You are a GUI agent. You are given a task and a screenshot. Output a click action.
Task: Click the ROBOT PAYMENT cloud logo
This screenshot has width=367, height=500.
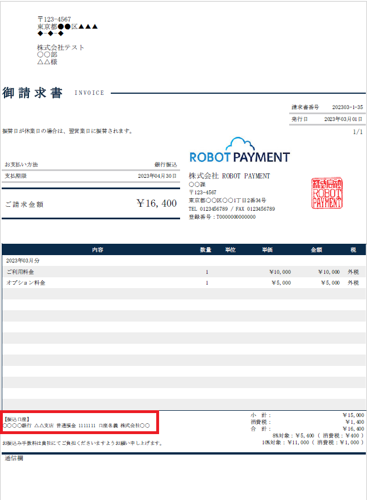tap(239, 151)
